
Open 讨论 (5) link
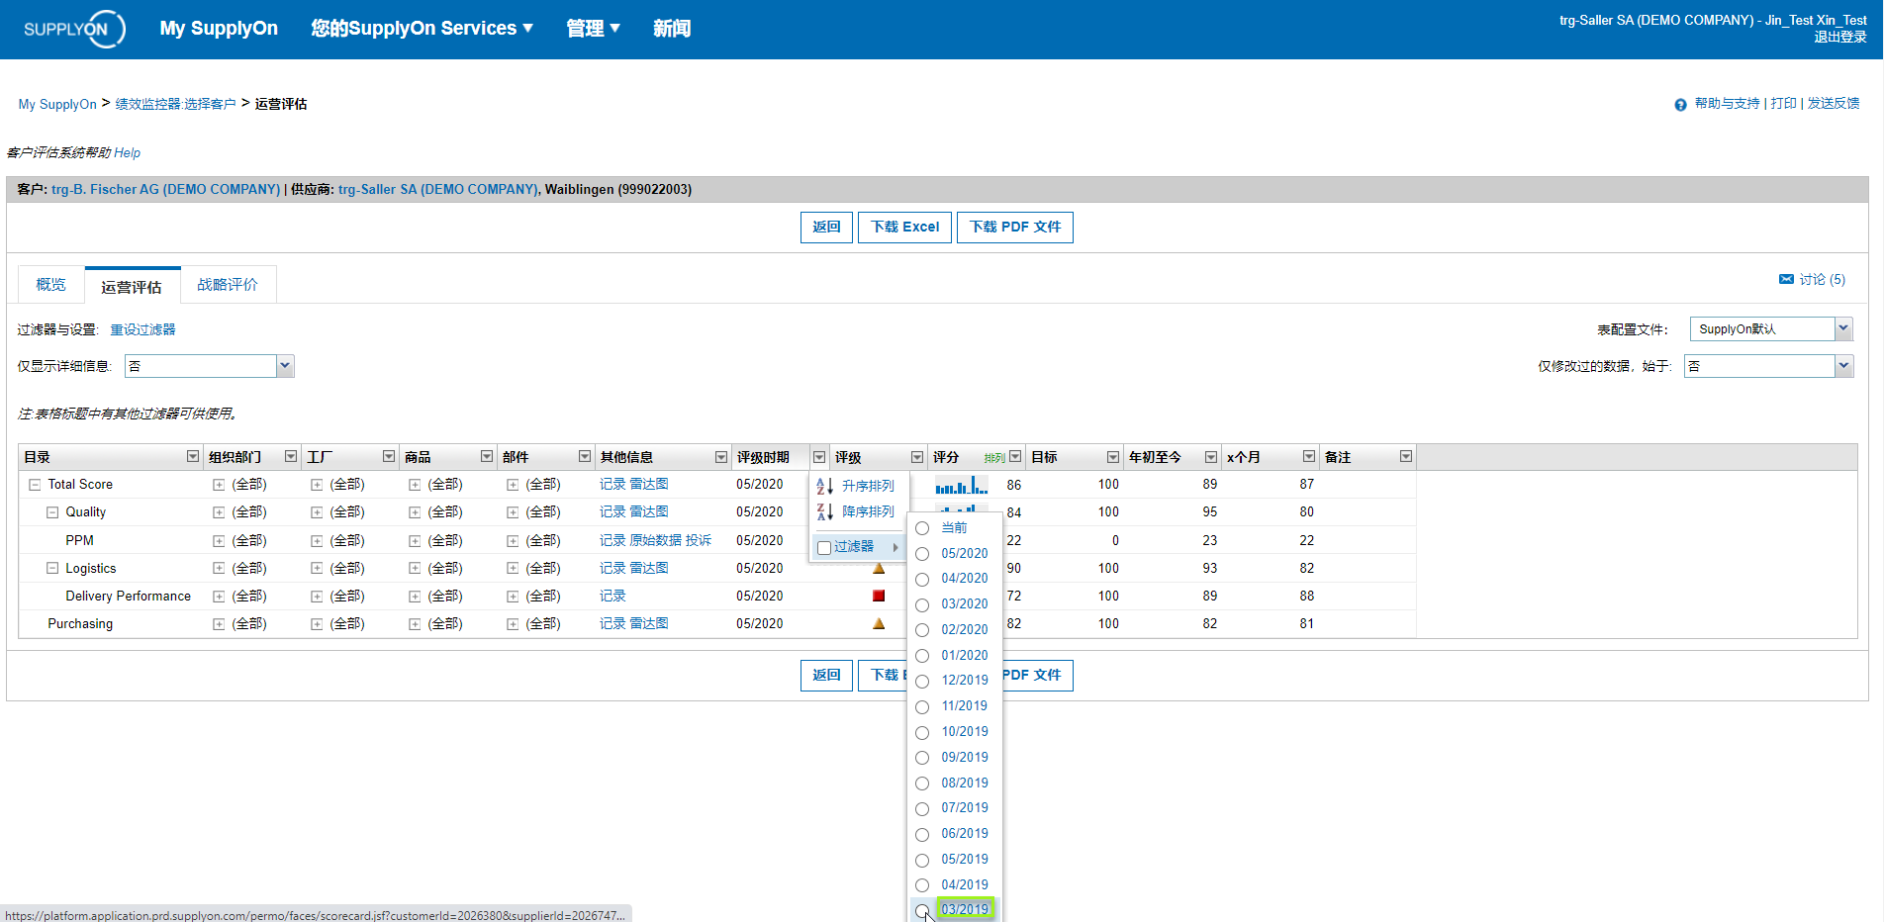pos(1822,280)
